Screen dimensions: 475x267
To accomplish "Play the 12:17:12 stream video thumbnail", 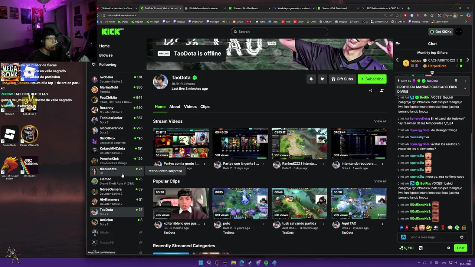I will coord(181,144).
